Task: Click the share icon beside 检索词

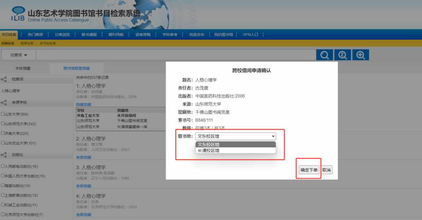Action: pos(4,79)
